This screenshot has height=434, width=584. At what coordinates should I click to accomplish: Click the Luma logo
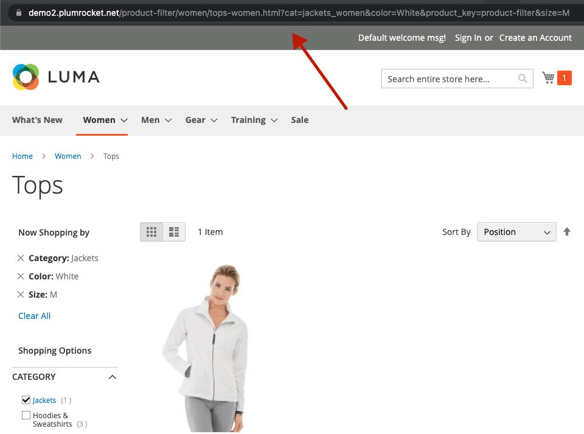(56, 77)
